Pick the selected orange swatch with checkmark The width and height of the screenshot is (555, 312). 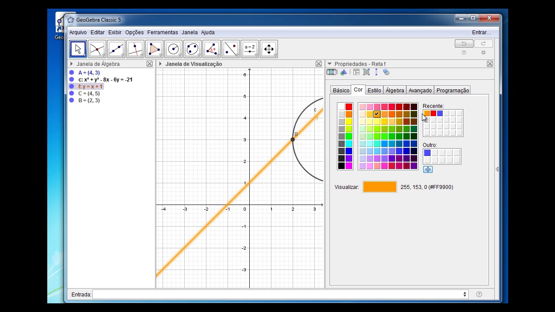point(377,114)
